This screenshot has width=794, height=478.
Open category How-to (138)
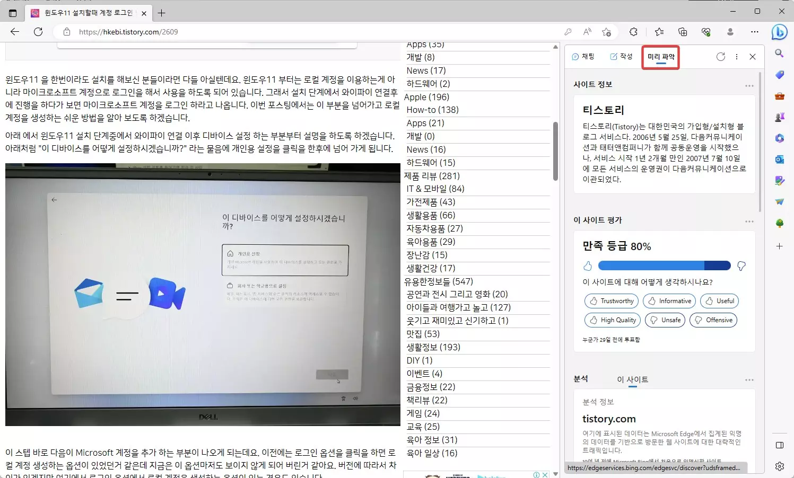[x=432, y=110]
